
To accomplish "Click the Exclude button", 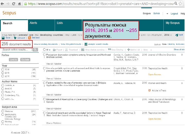I will pos(25,59).
